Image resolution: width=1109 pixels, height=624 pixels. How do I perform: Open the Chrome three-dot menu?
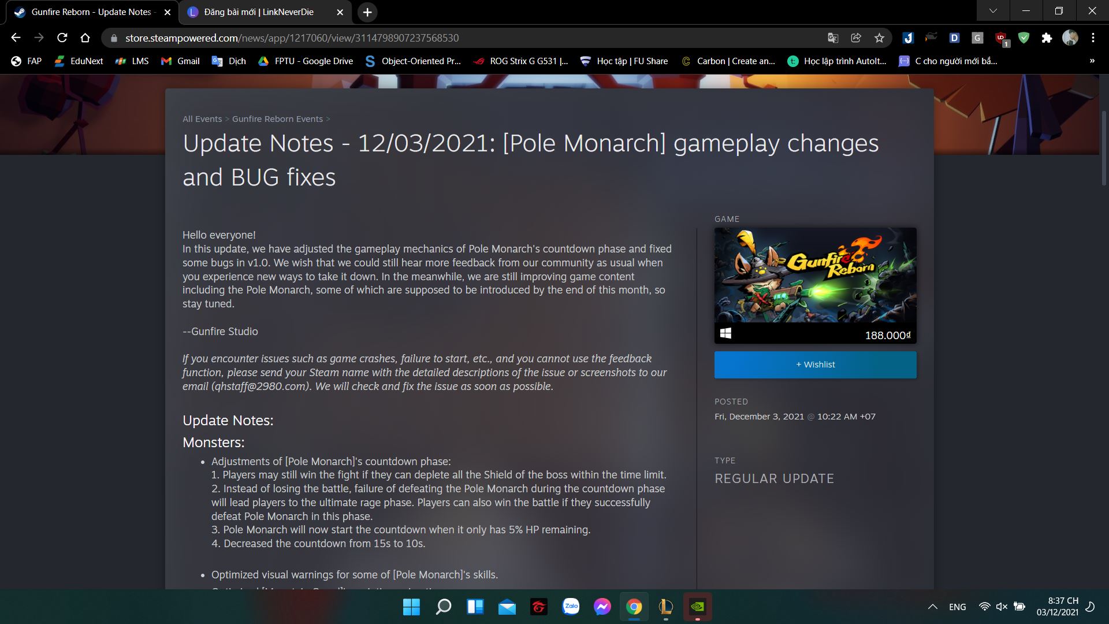1093,38
